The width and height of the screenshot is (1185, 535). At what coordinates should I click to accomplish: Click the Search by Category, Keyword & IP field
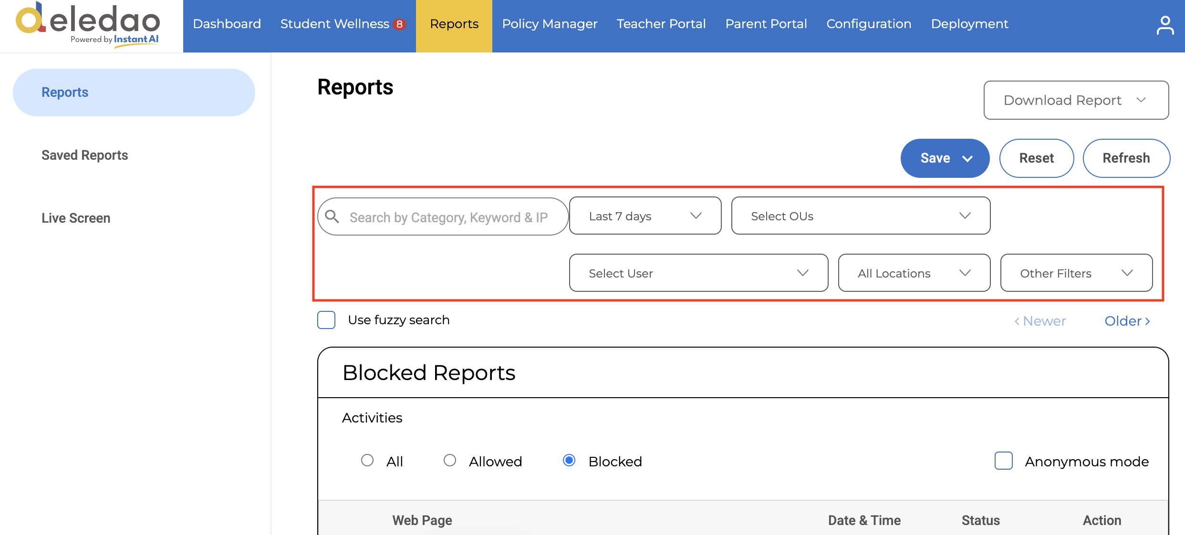click(x=443, y=216)
